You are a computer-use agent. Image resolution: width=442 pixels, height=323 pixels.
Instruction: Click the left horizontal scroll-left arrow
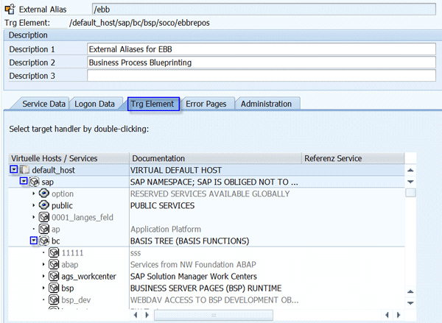pos(136,315)
